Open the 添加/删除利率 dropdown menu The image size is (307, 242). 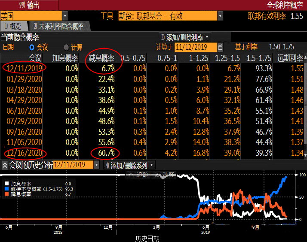pos(185,37)
